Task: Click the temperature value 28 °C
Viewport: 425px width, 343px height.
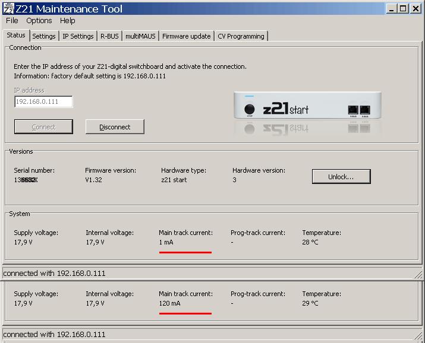Action: (310, 242)
